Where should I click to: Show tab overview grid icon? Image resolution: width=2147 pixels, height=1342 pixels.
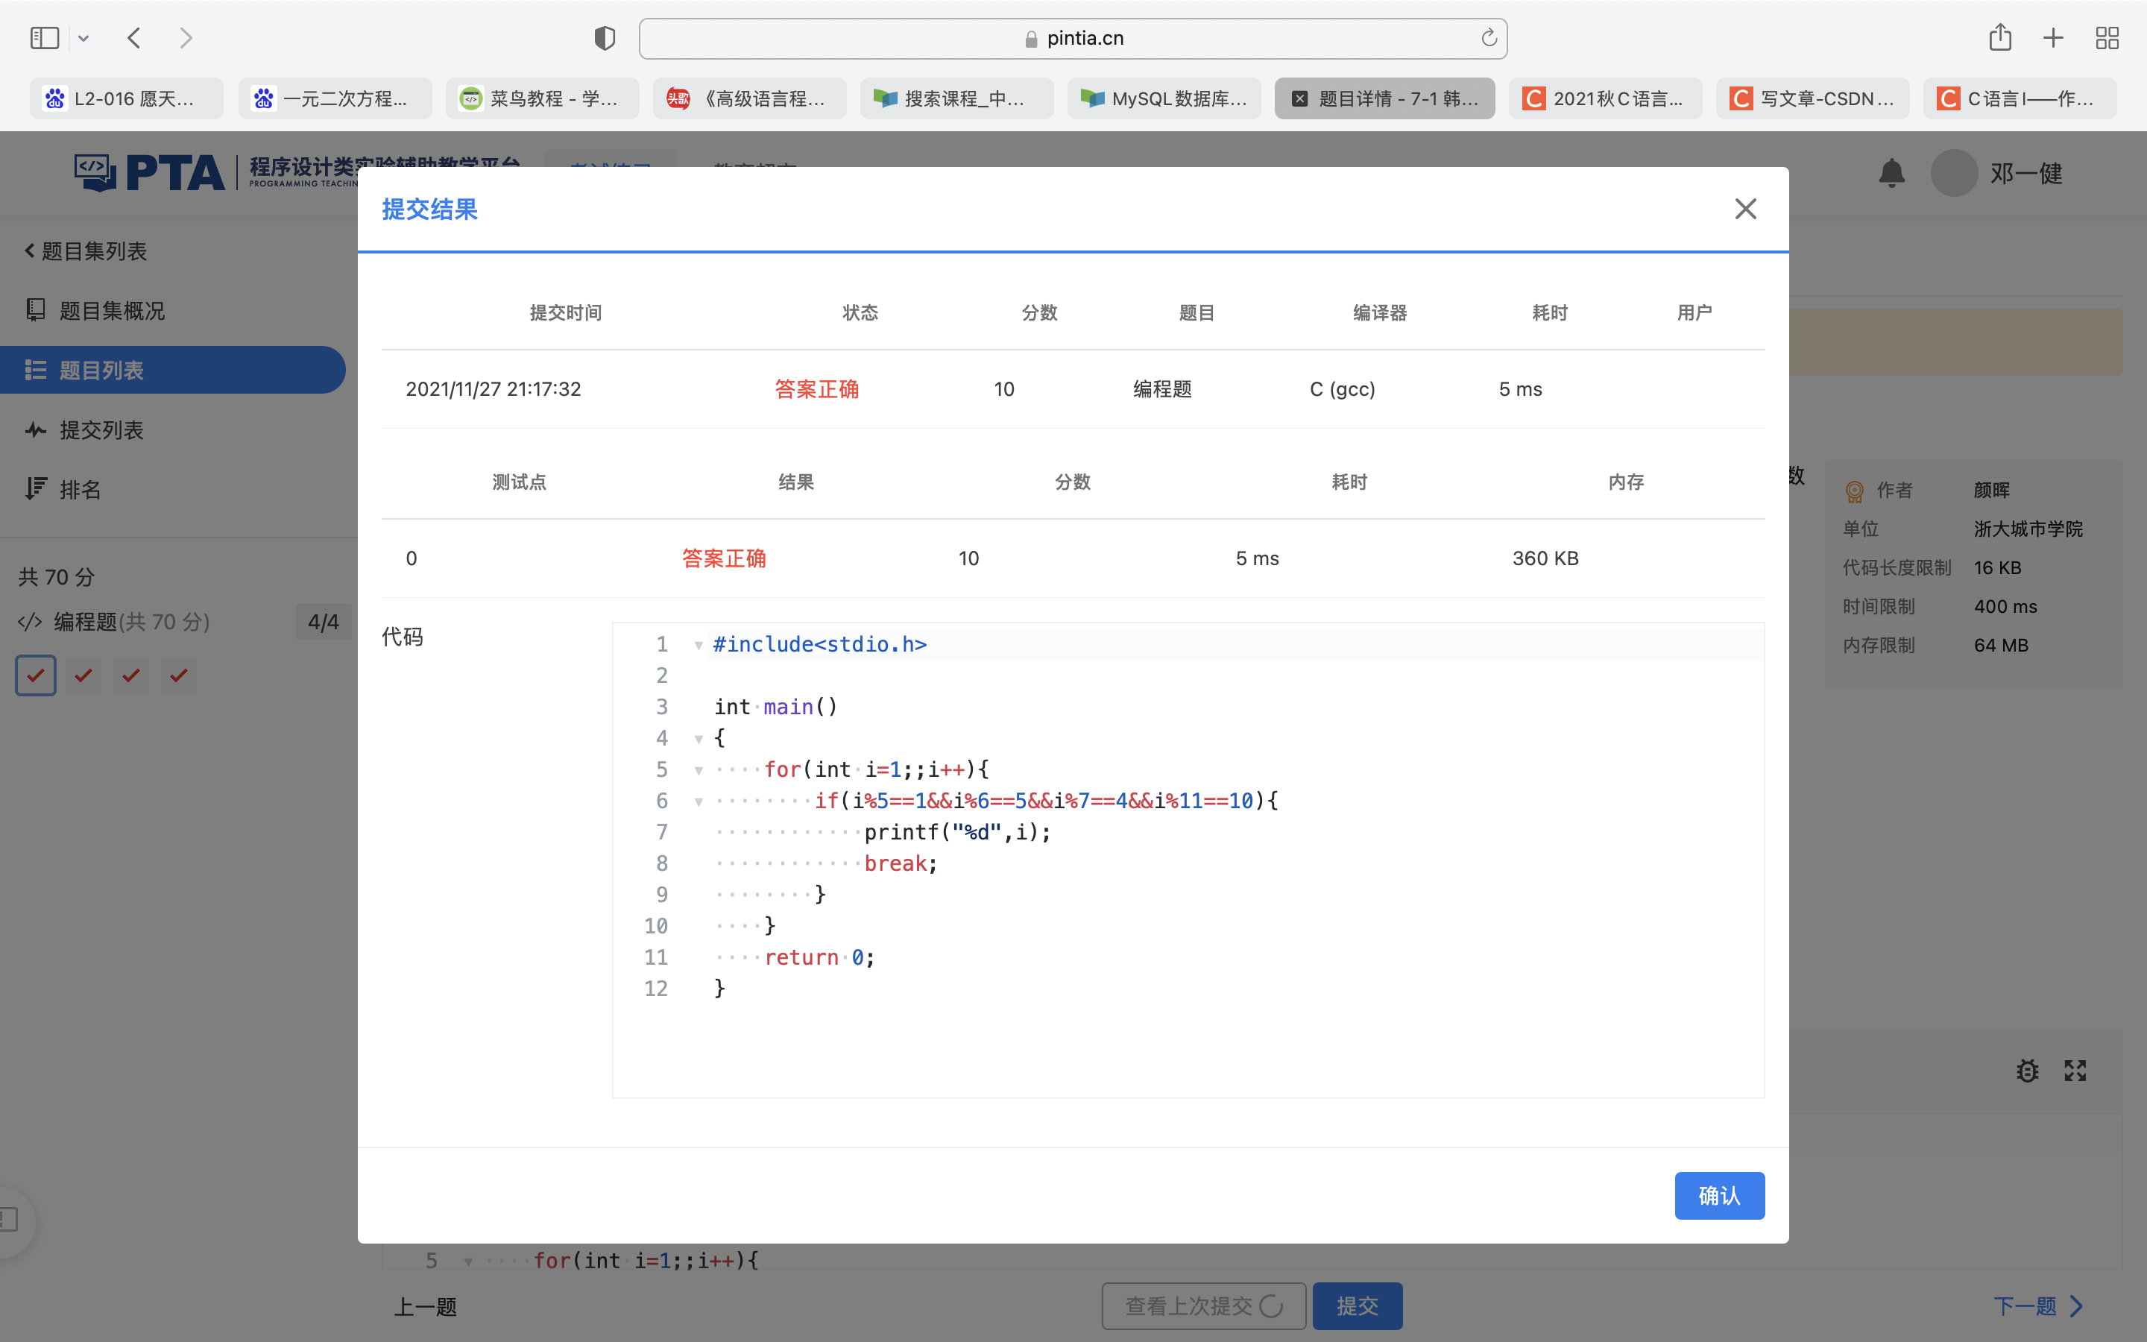2107,38
